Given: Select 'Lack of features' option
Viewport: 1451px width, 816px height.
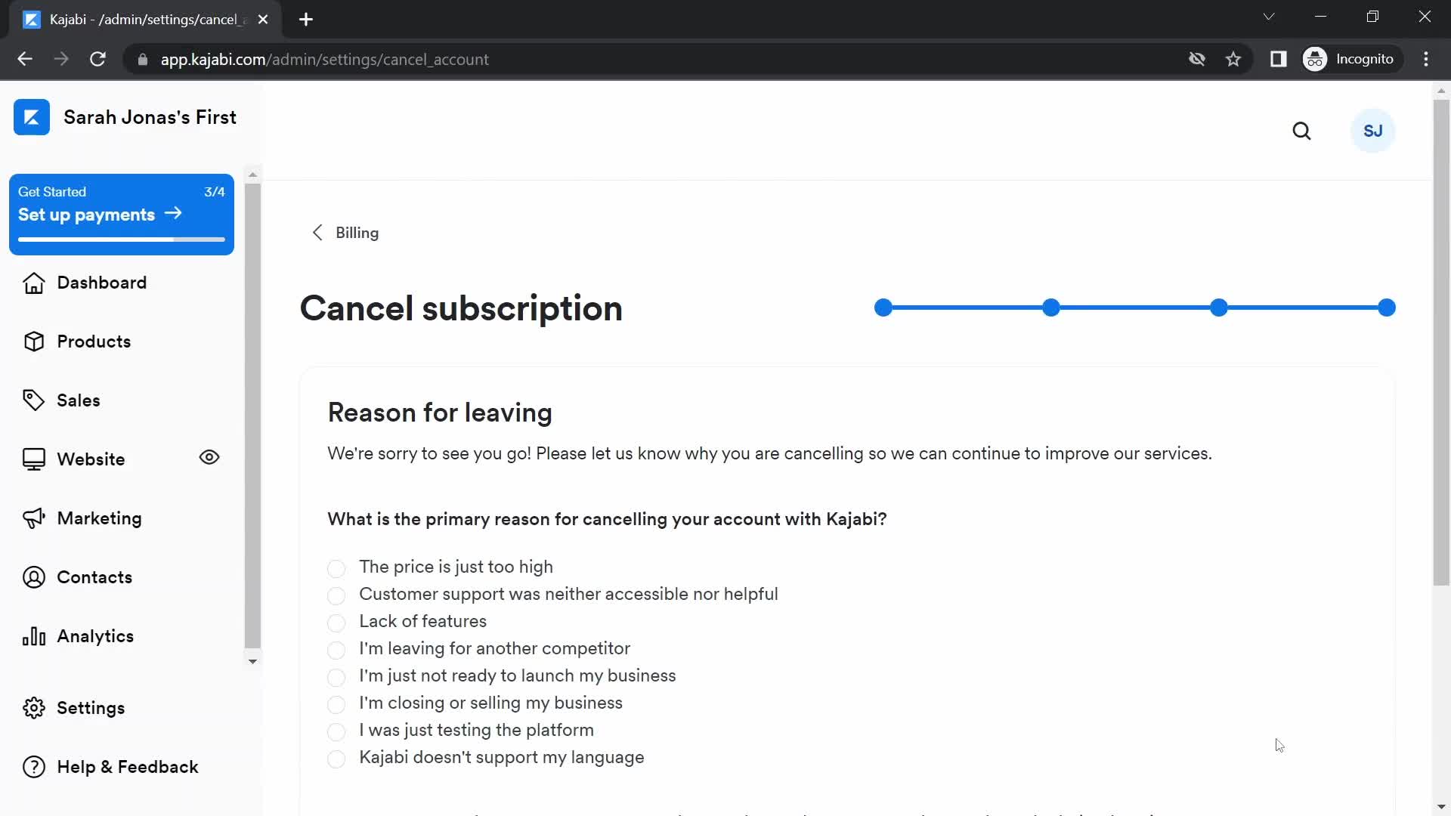Looking at the screenshot, I should tap(336, 623).
